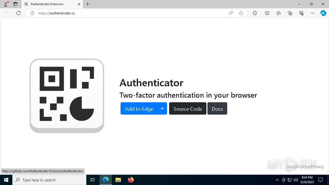Open Settings and more menu
Viewport: 329px width, 185px height.
pyautogui.click(x=313, y=13)
